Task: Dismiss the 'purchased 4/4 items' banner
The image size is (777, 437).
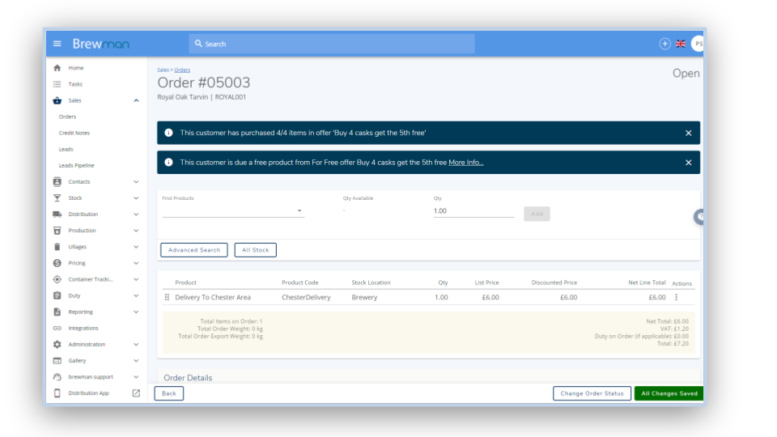Action: [688, 133]
